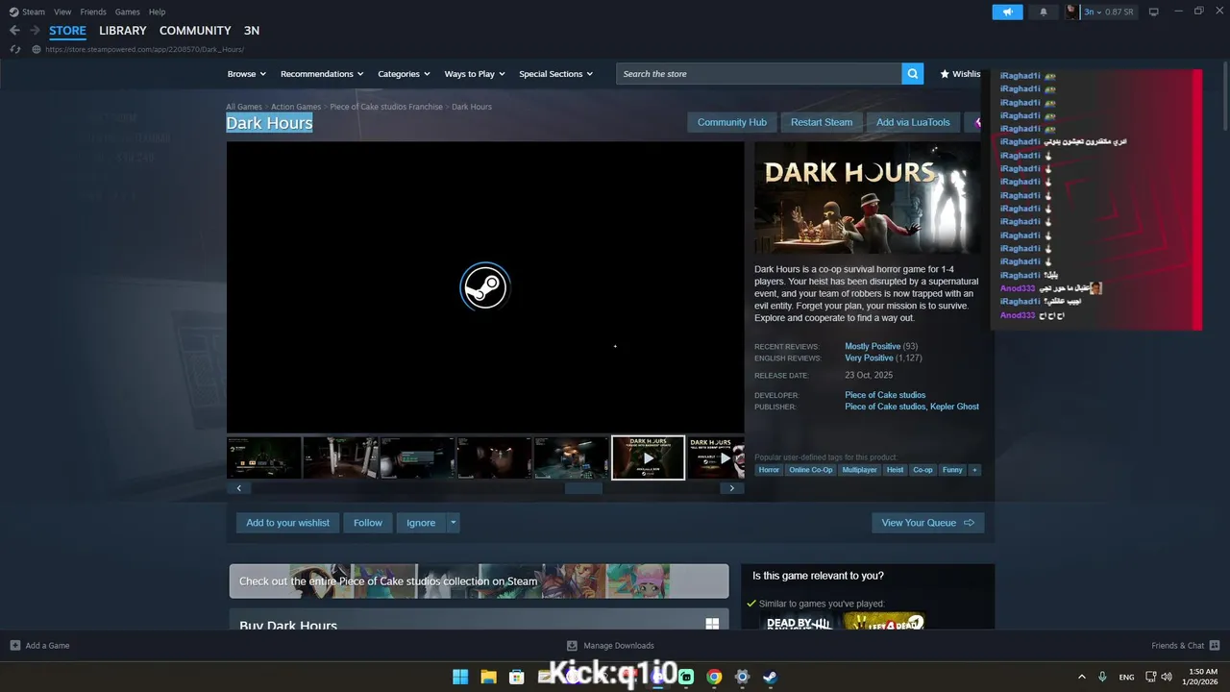Select the Online Co-Op tag

(x=810, y=470)
